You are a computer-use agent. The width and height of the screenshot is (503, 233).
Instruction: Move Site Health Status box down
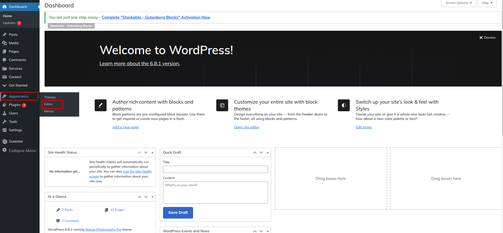[146, 153]
